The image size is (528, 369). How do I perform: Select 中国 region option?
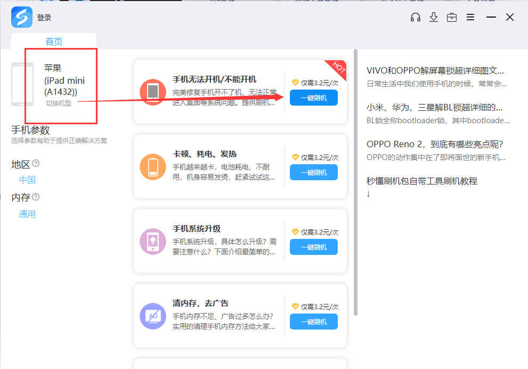[27, 180]
